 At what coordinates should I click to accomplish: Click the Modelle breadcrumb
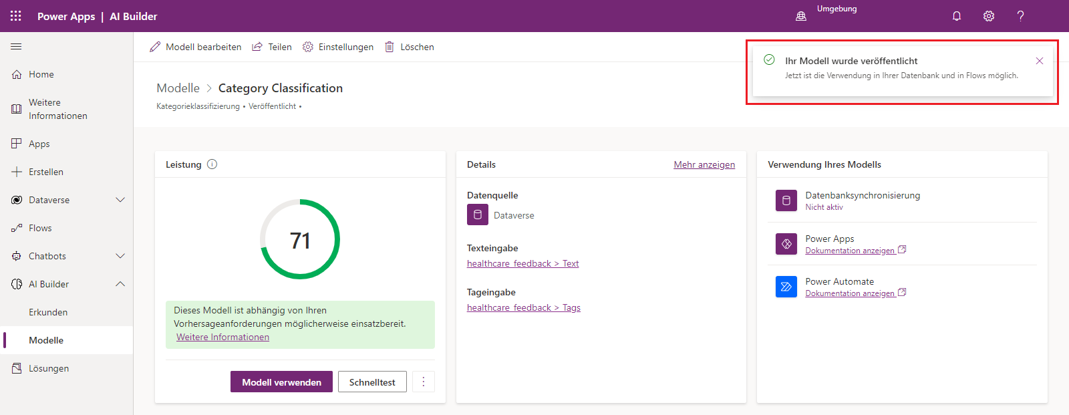click(178, 88)
